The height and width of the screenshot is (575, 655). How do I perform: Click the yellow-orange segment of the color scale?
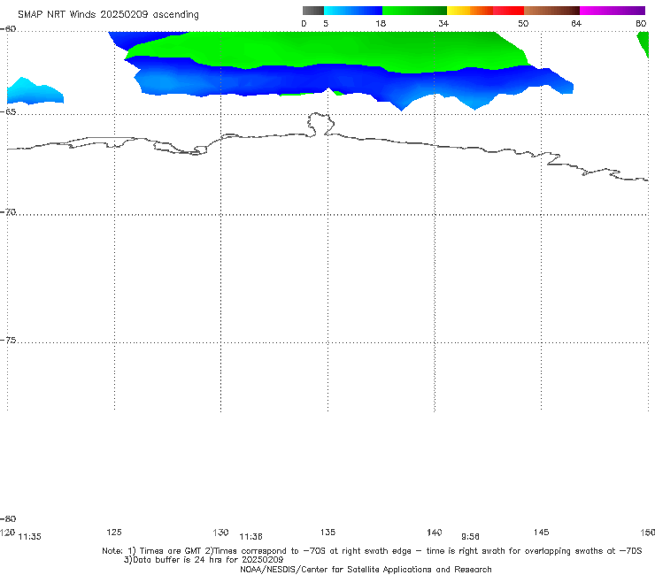470,11
